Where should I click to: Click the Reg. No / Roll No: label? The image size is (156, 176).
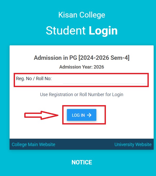pyautogui.click(x=34, y=79)
